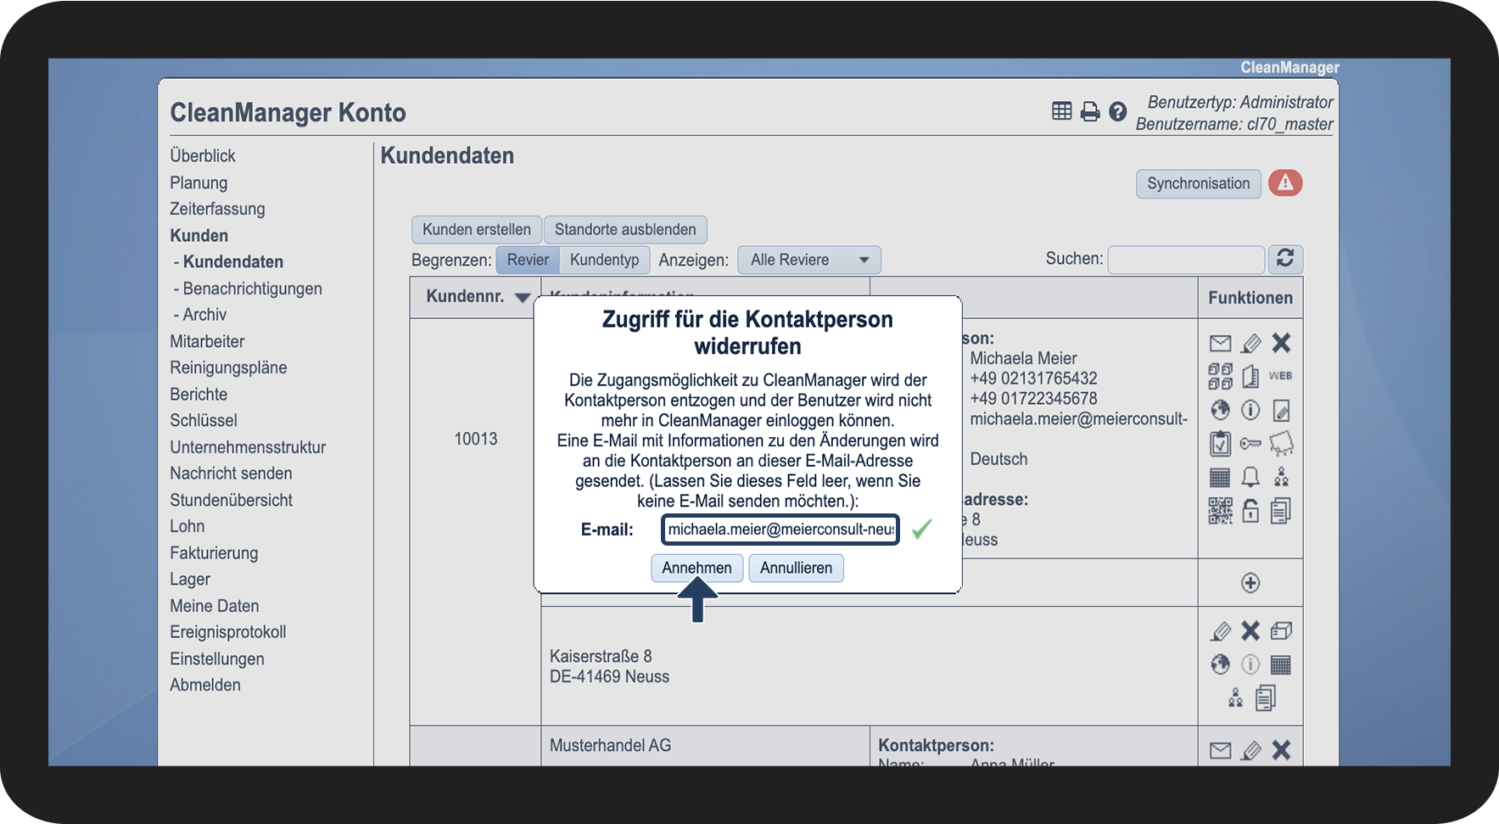Click the Kundennr. column sort arrow
1499x824 pixels.
523,297
